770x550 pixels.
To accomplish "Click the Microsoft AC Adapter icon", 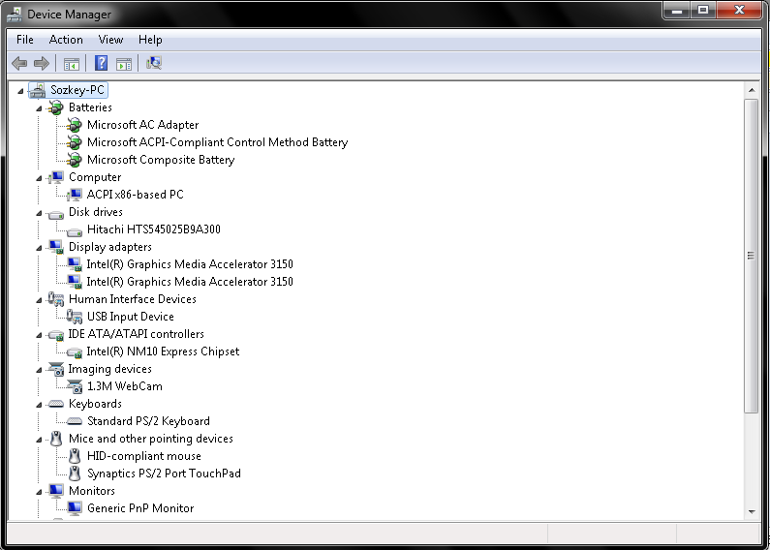I will tap(75, 125).
